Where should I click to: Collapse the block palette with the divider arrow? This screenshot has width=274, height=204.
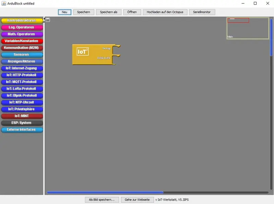(x=44, y=20)
